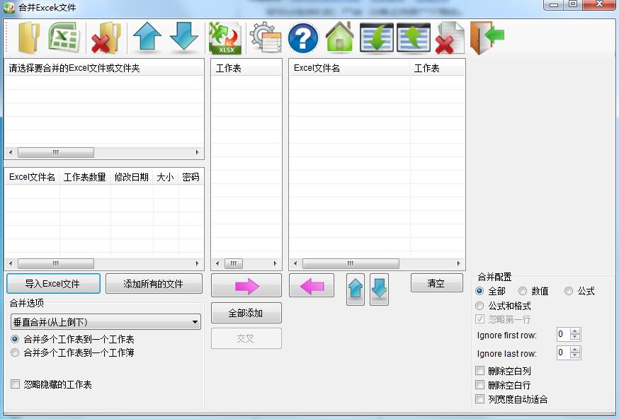Select 公式和格式 radio option
Image resolution: width=619 pixels, height=419 pixels.
(x=479, y=306)
